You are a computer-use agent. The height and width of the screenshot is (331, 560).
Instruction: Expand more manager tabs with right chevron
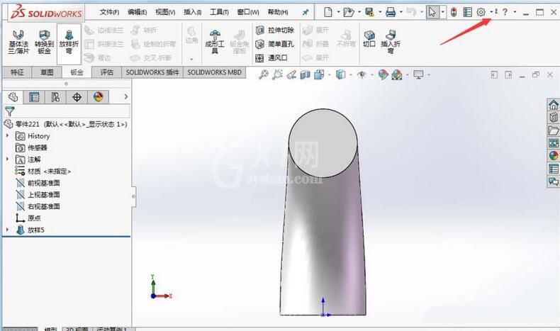(x=125, y=96)
